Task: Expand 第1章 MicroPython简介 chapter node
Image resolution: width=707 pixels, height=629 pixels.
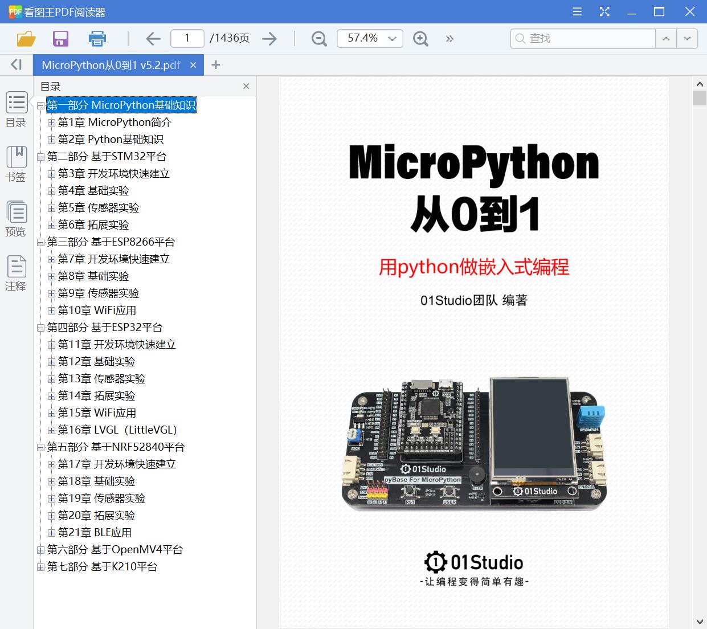Action: [x=51, y=122]
